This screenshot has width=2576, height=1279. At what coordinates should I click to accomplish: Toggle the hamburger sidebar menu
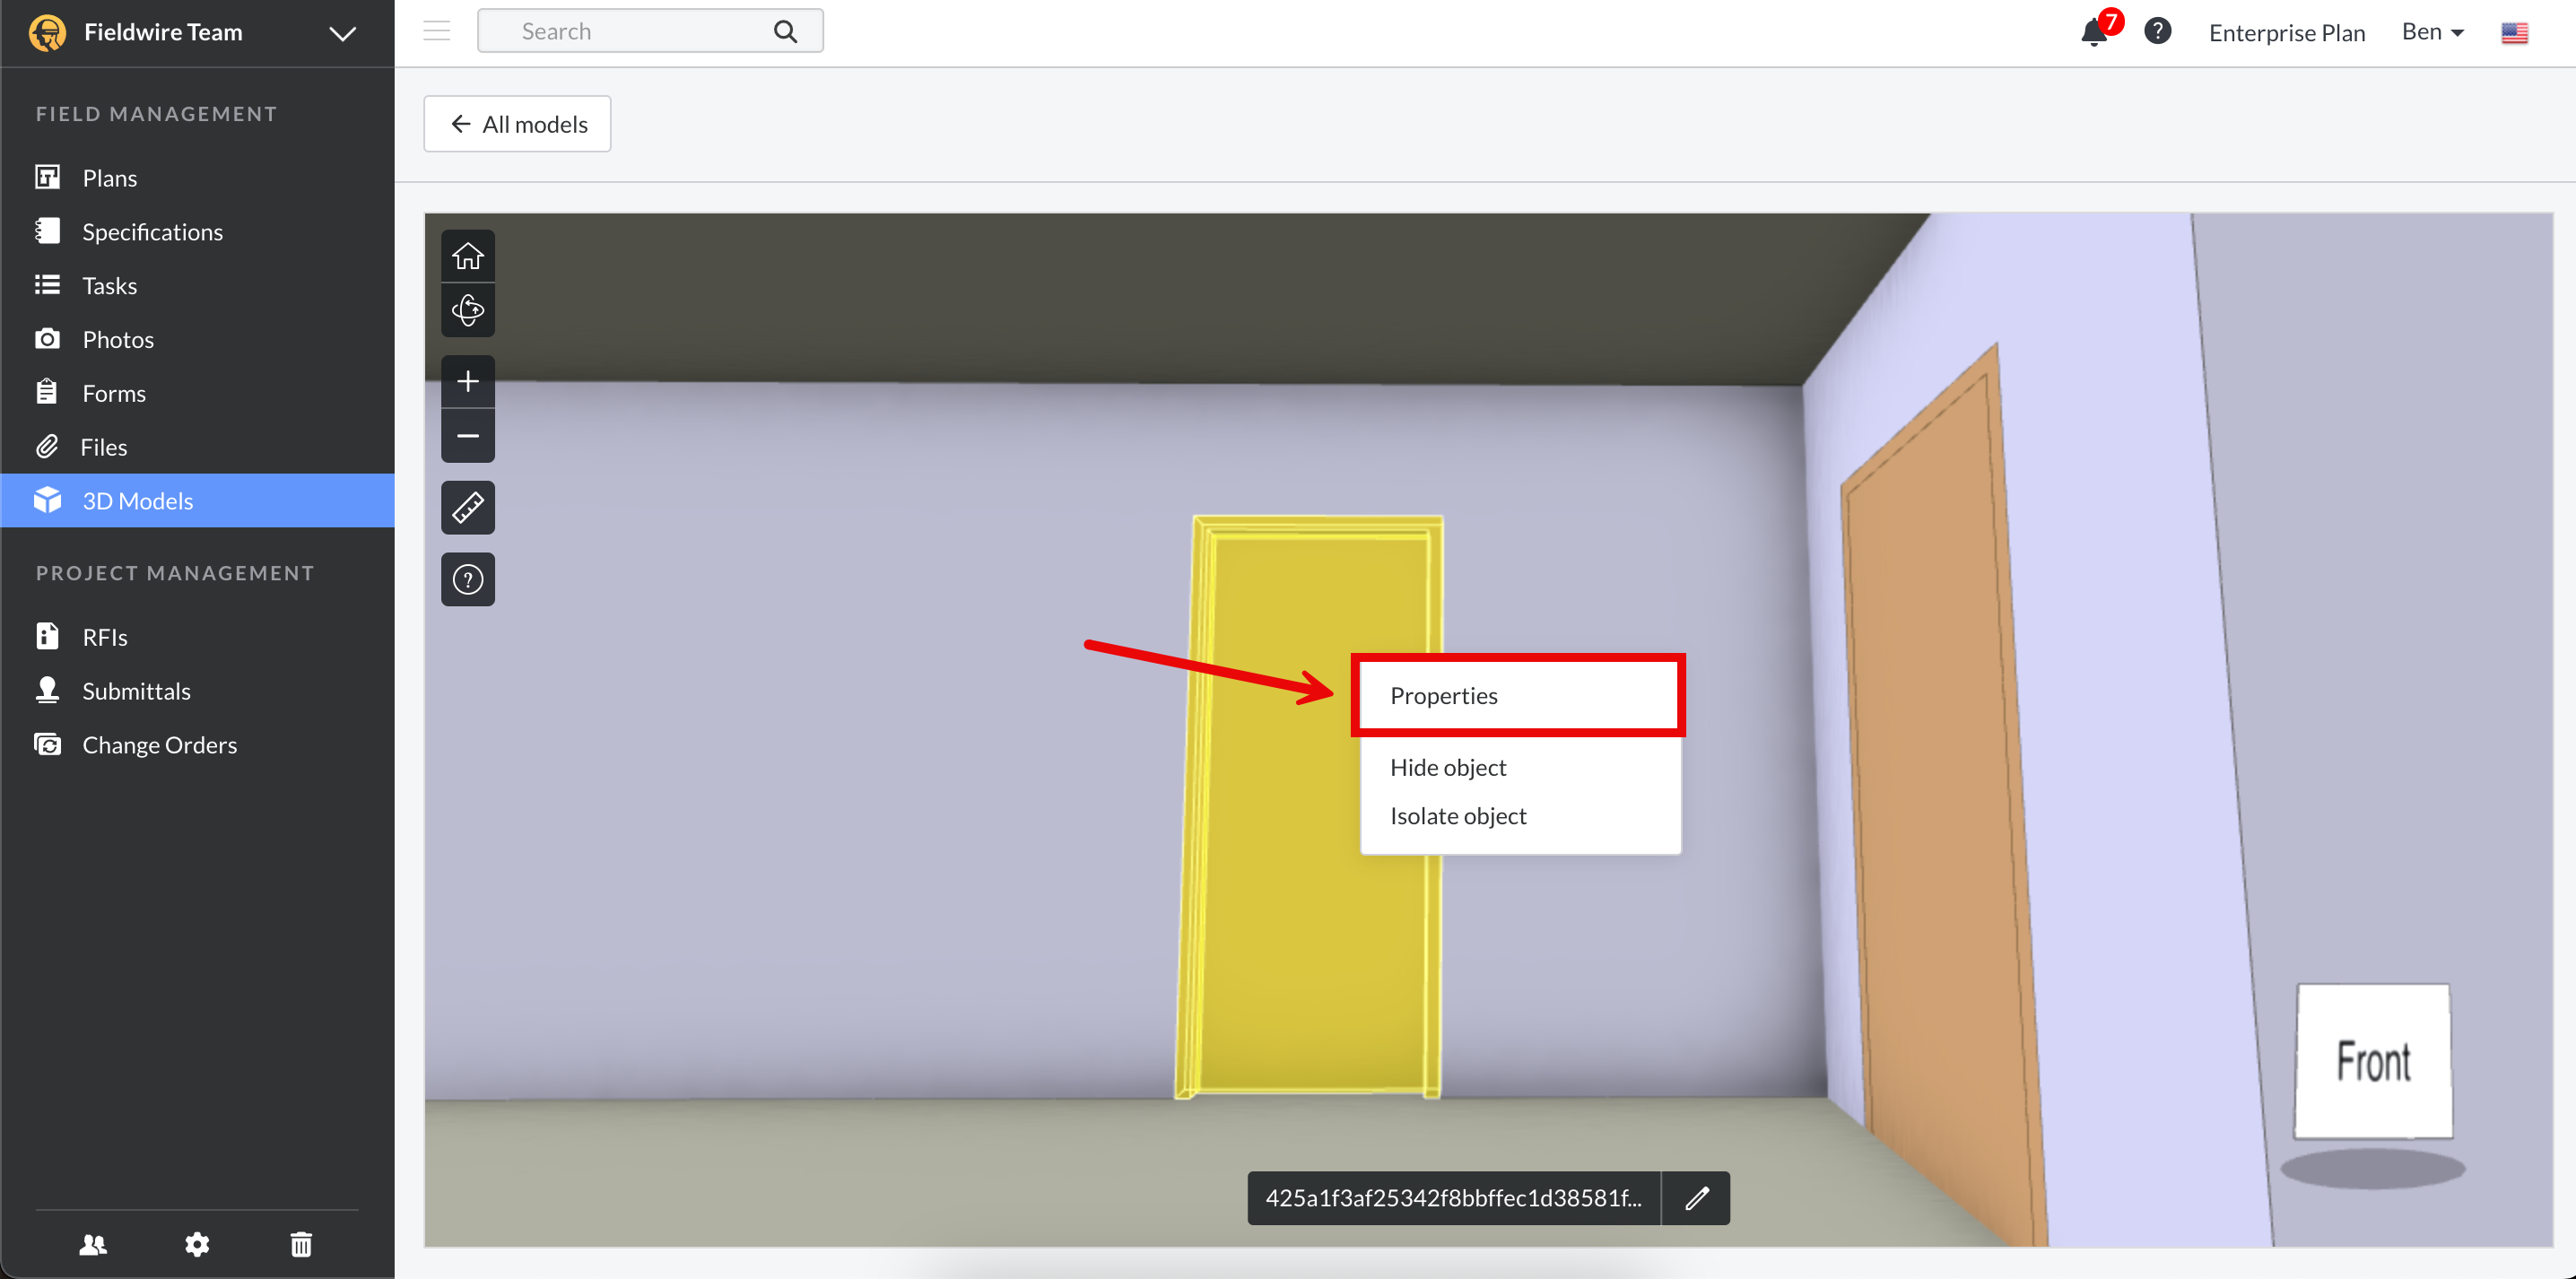pos(437,31)
